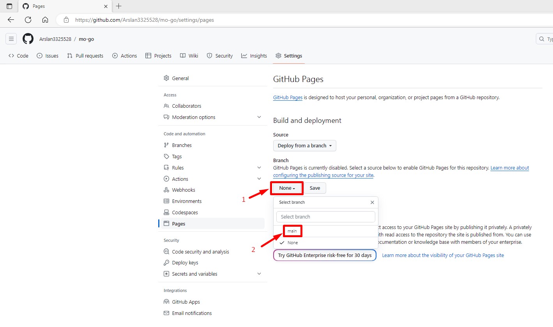
Task: Open the Wiki tab
Action: (189, 56)
